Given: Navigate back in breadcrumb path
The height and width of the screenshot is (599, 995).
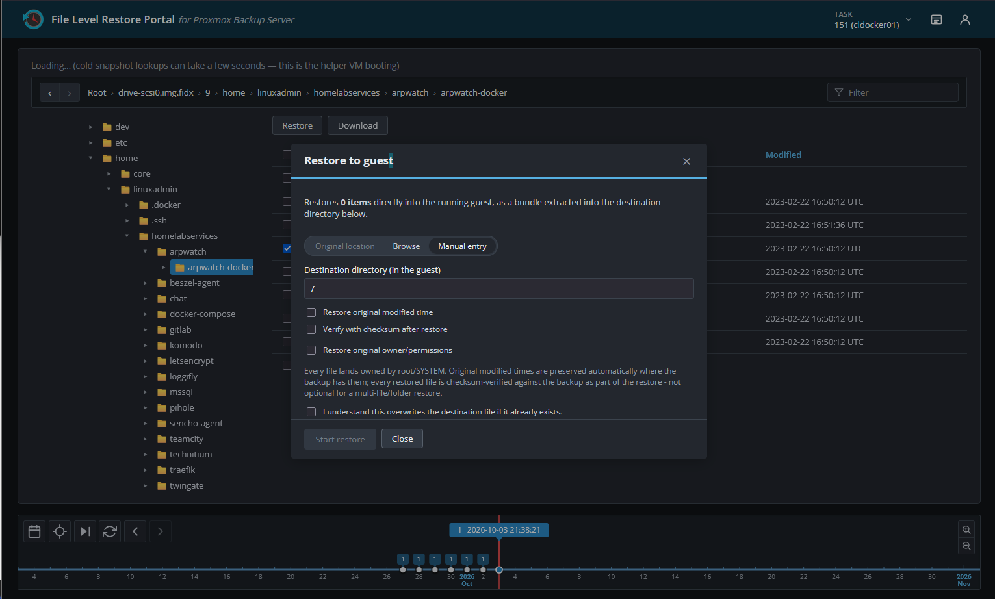Looking at the screenshot, I should [50, 93].
